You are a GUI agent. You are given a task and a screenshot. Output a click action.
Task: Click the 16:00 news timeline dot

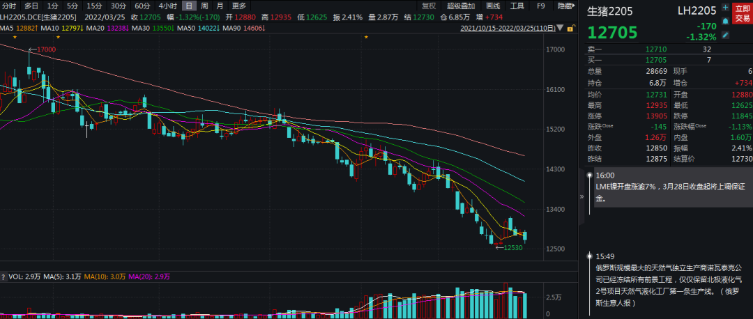(589, 176)
